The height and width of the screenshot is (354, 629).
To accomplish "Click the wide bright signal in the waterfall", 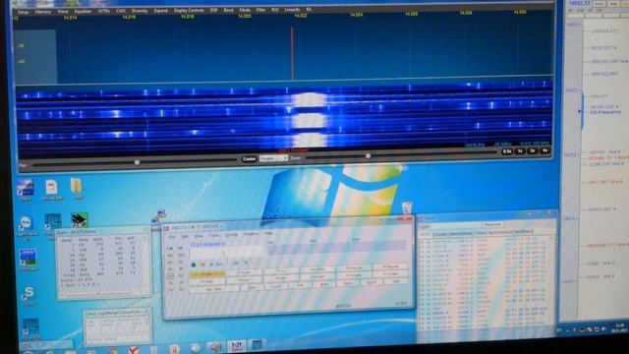I will pos(309,120).
